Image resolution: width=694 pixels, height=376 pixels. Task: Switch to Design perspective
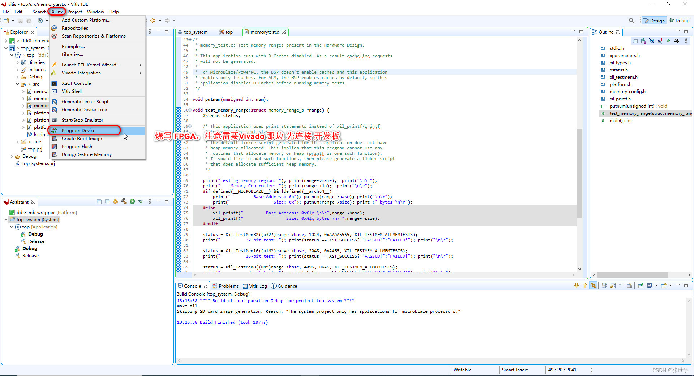tap(654, 21)
